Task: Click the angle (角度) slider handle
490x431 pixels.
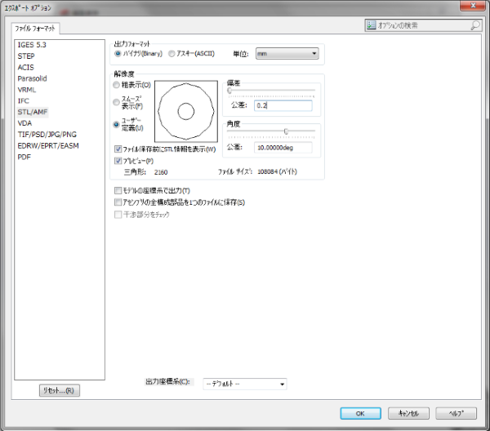Action: (286, 131)
